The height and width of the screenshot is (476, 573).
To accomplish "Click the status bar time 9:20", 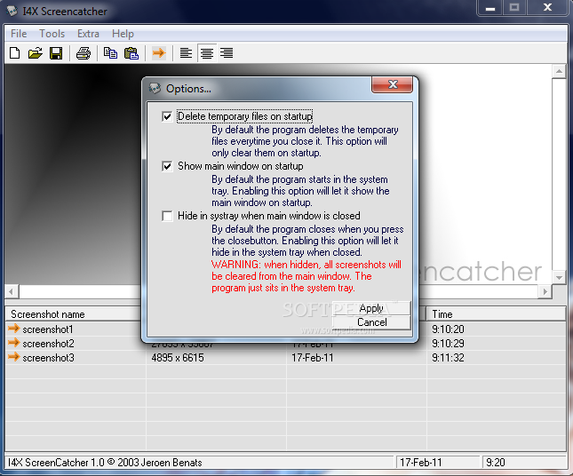I will (x=496, y=463).
